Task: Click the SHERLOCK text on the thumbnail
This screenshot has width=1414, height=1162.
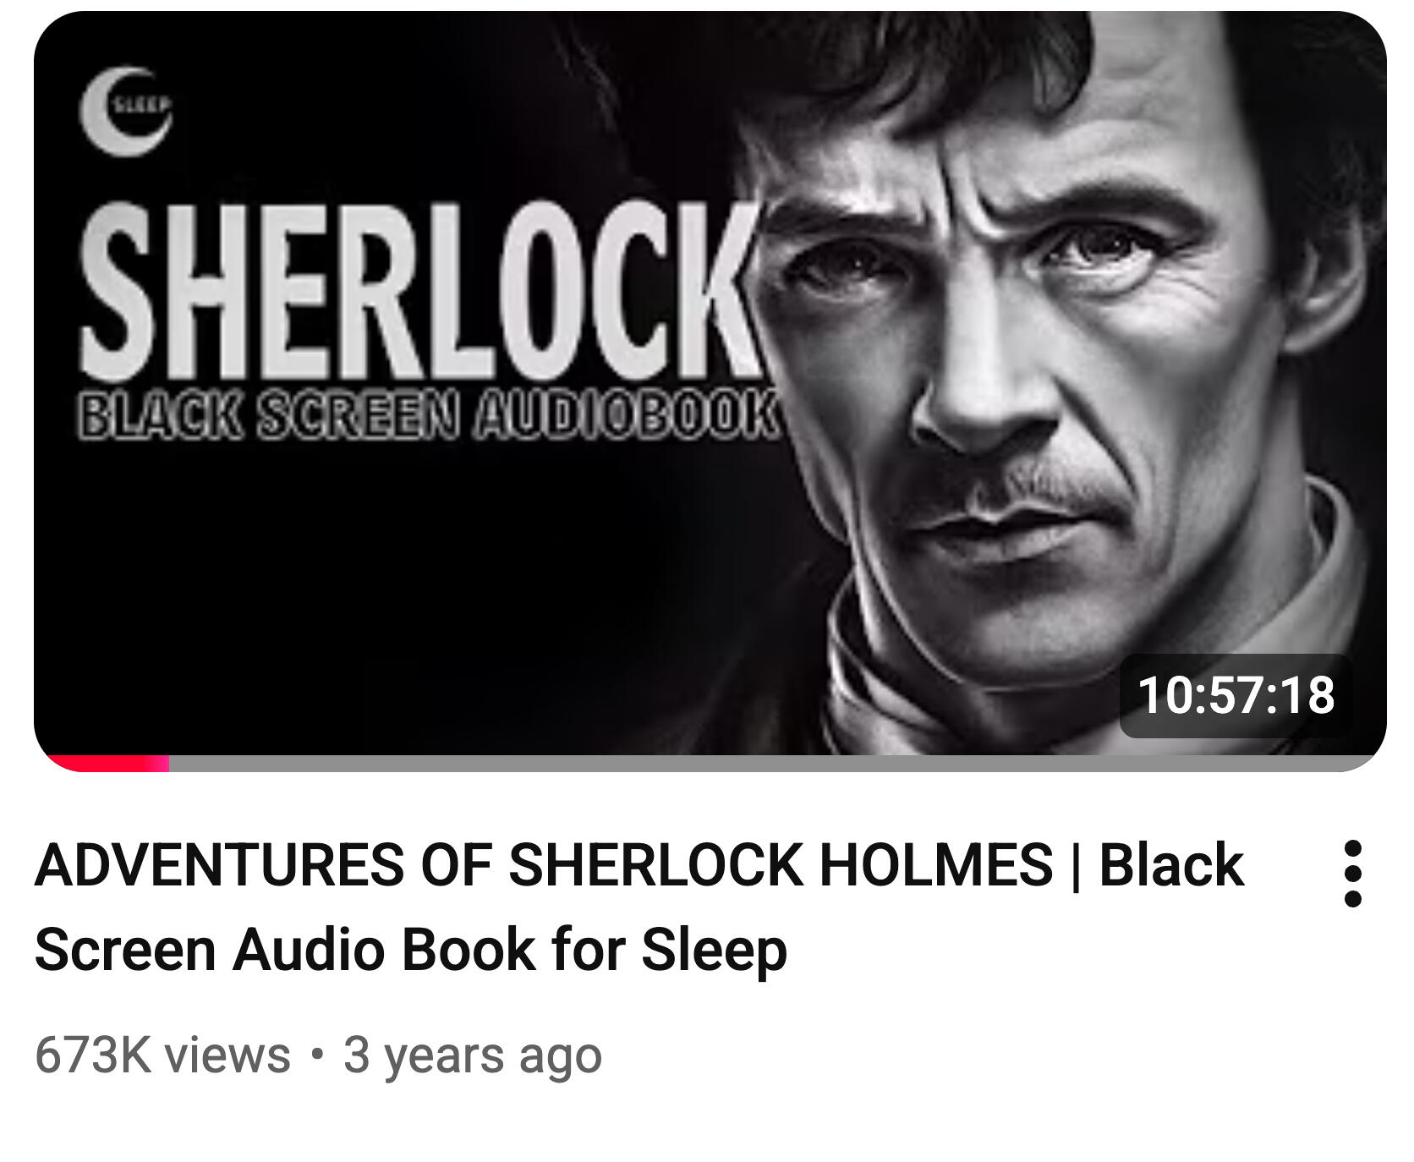Action: click(419, 291)
